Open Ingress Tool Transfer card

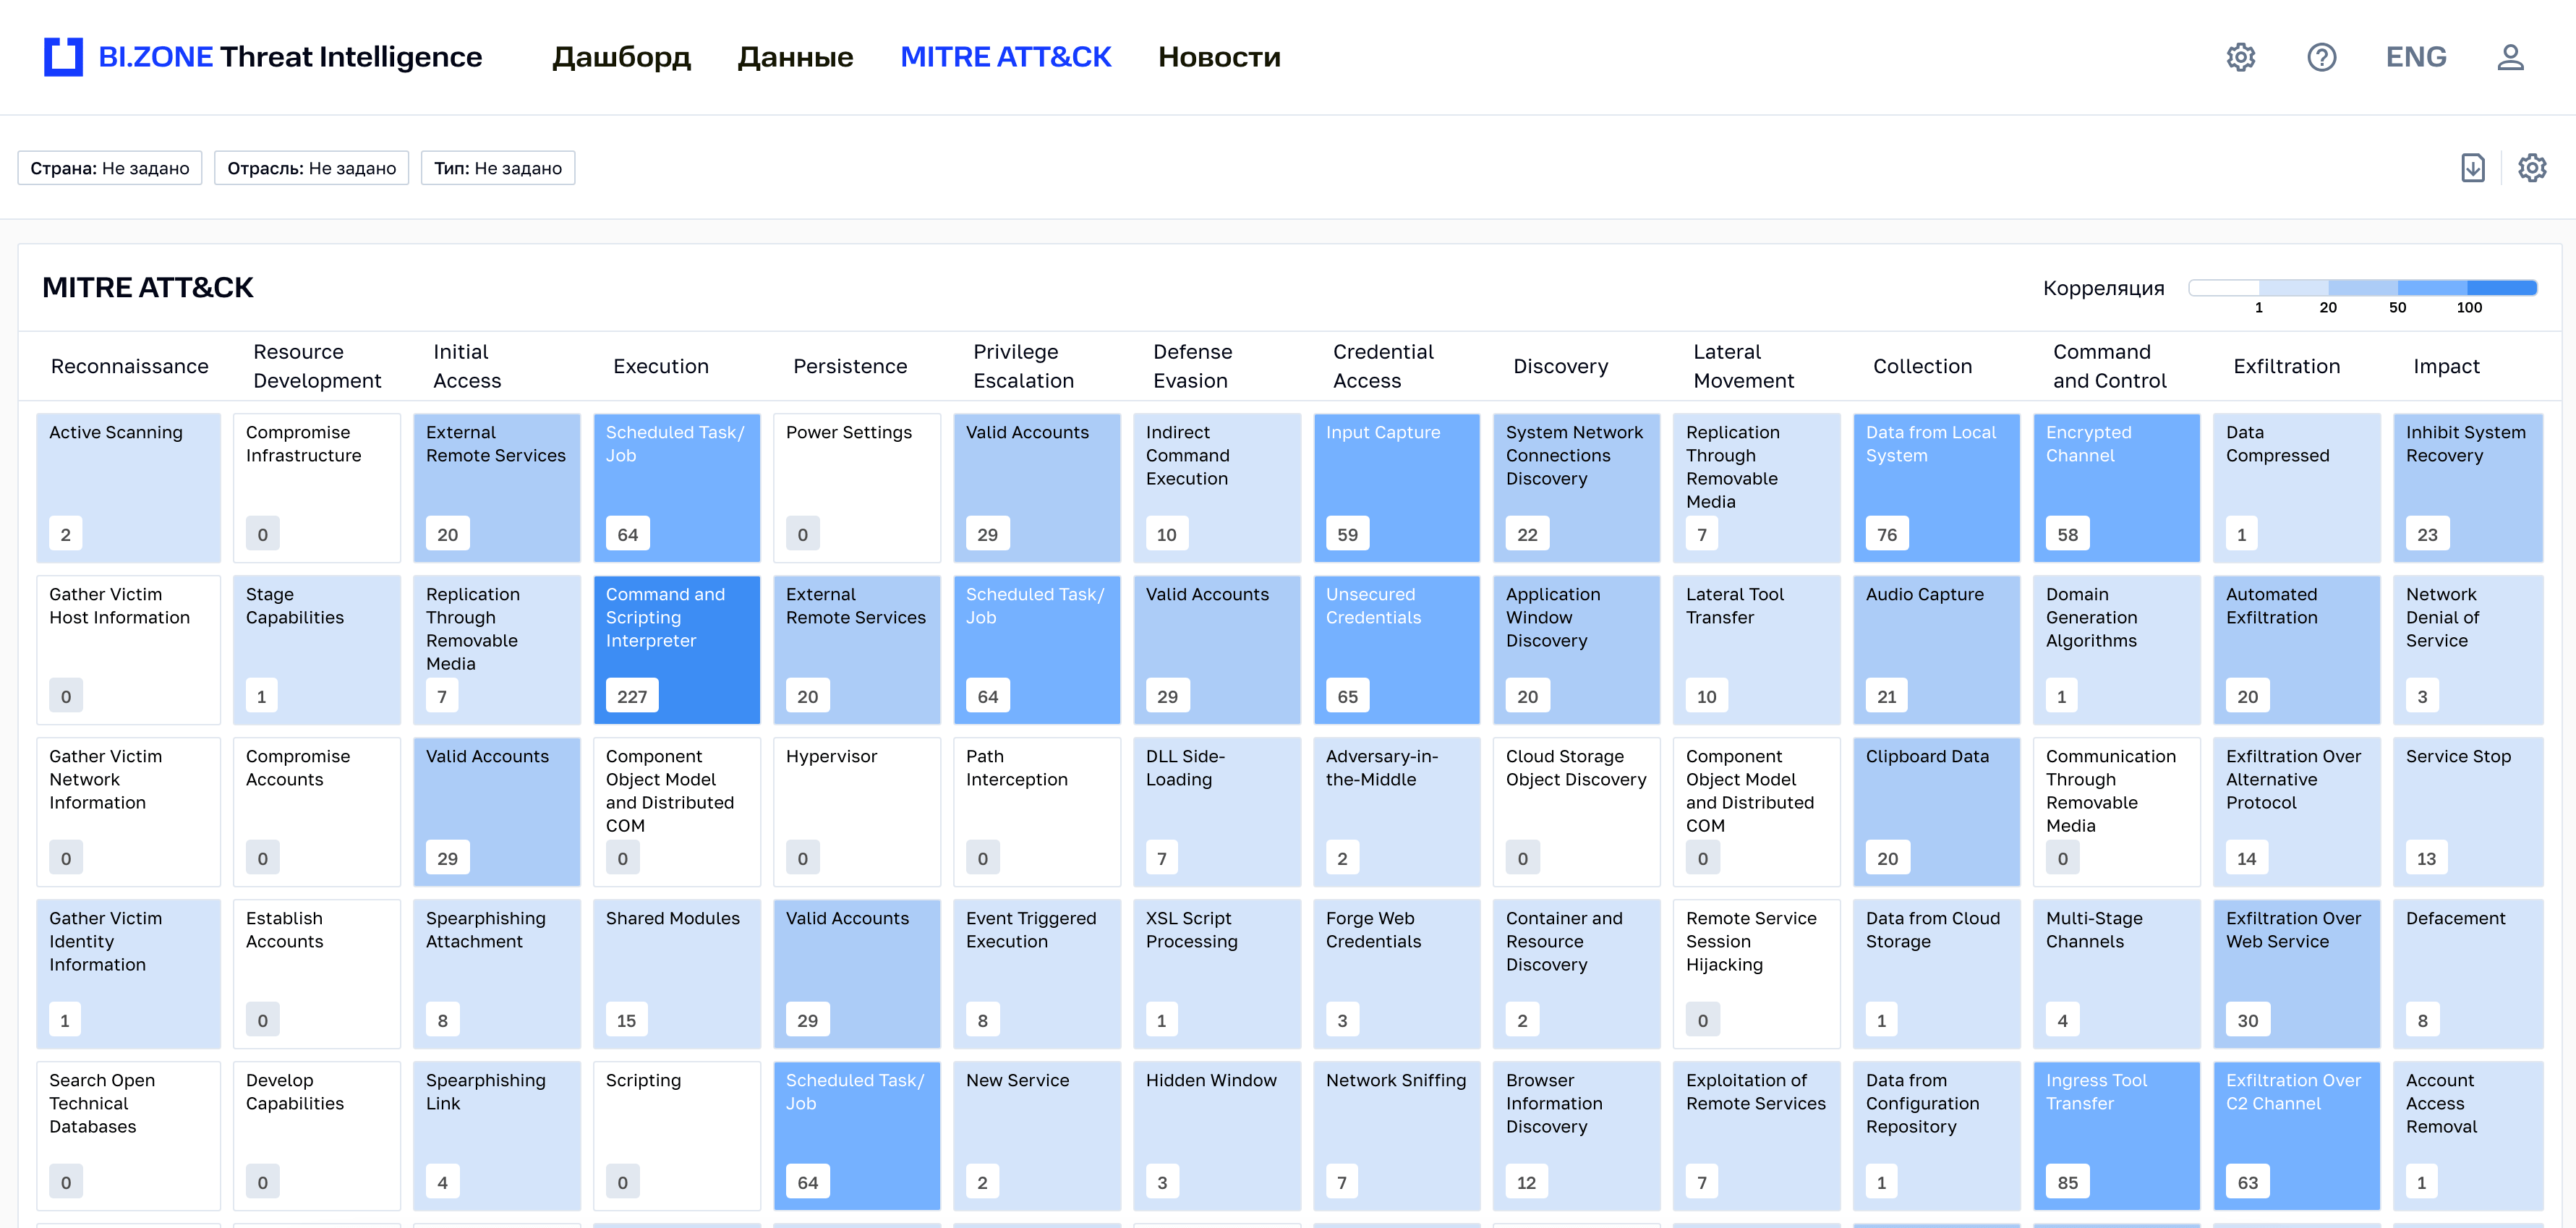[2117, 1136]
